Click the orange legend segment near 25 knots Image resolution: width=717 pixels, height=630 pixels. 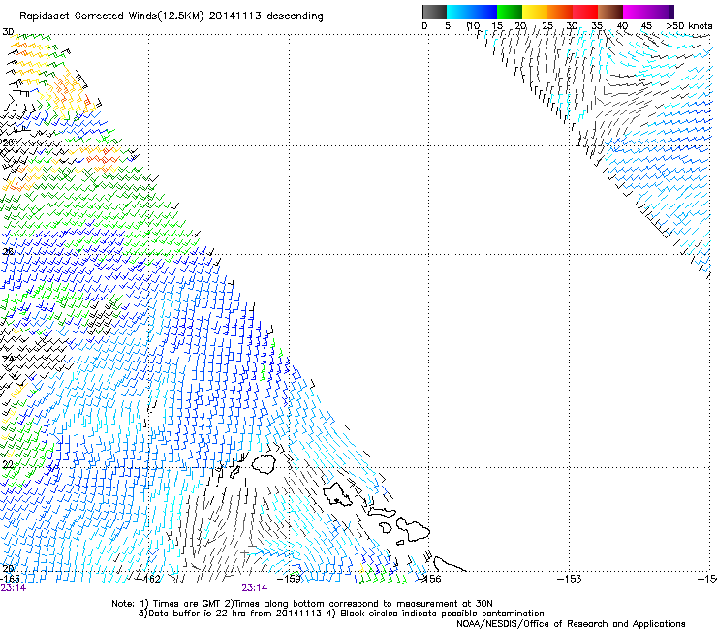(560, 12)
